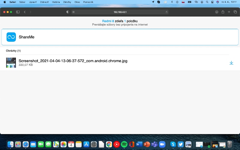Reload the page in the address bar
Screen dimensions: 240x150
coord(166,12)
